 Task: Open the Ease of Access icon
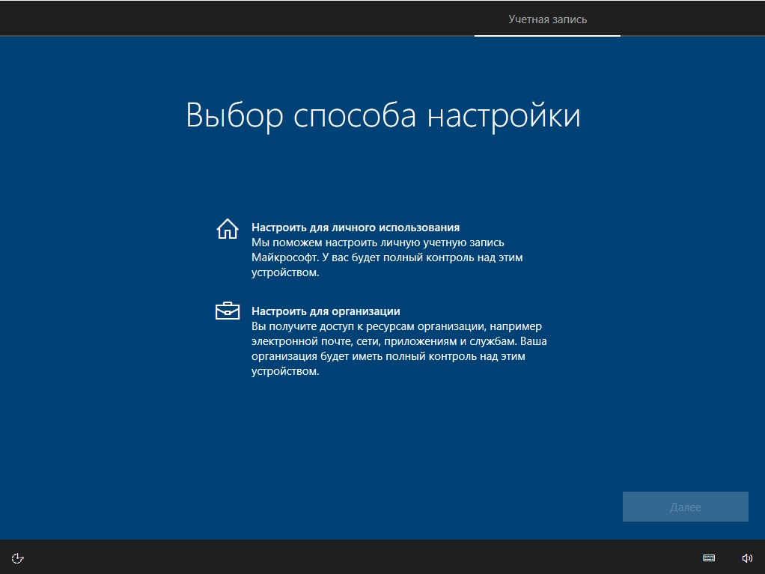click(19, 558)
